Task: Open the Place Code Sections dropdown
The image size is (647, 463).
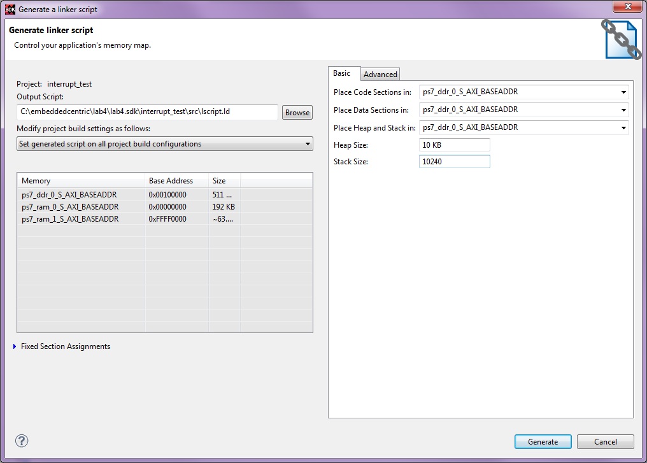Action: 624,92
